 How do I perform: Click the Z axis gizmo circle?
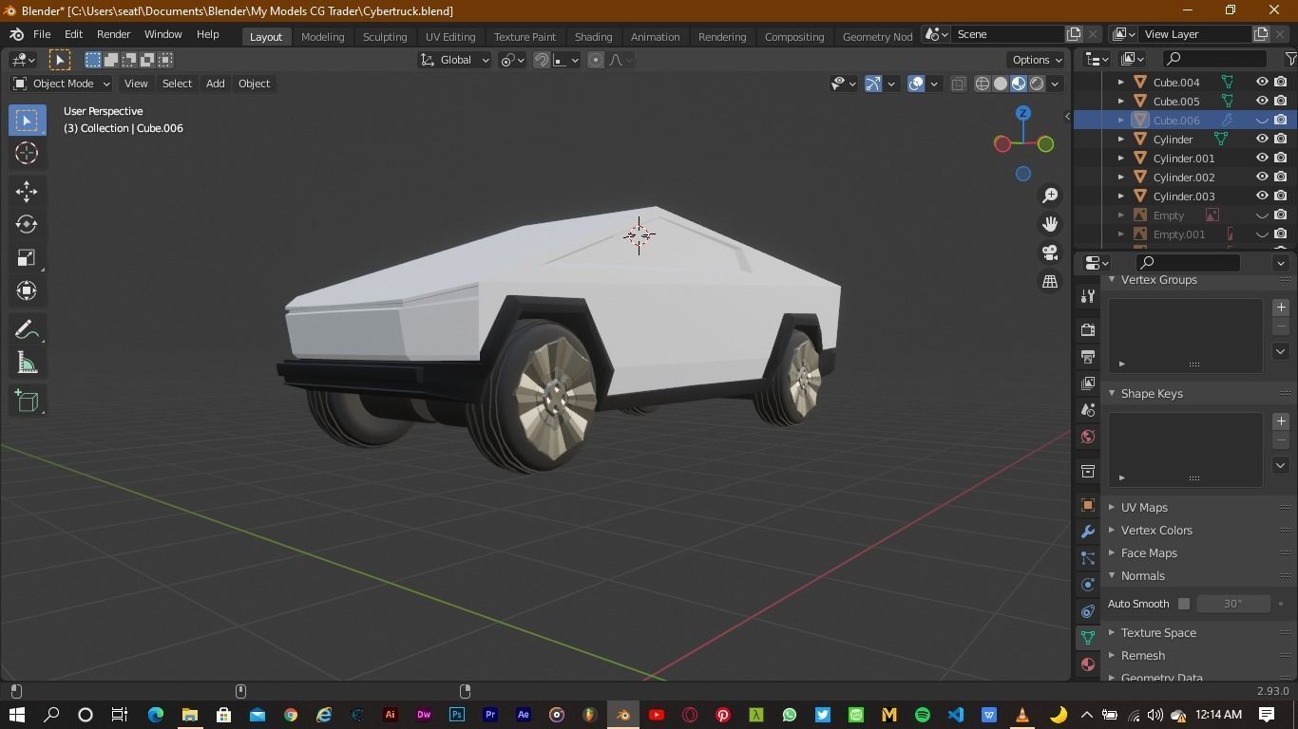tap(1023, 113)
